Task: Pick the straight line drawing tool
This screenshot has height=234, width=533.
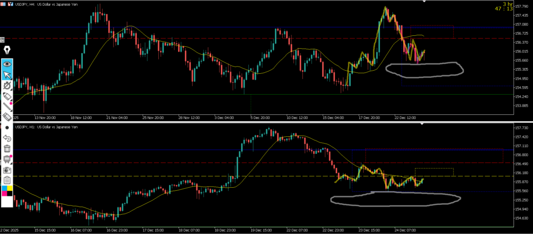Action: point(7,106)
